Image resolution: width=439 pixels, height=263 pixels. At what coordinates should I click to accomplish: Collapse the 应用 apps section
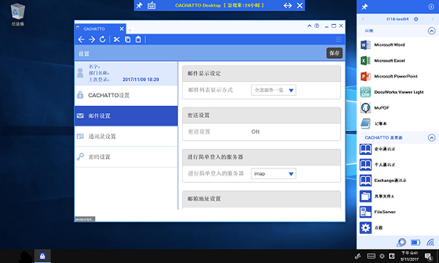coord(432,31)
